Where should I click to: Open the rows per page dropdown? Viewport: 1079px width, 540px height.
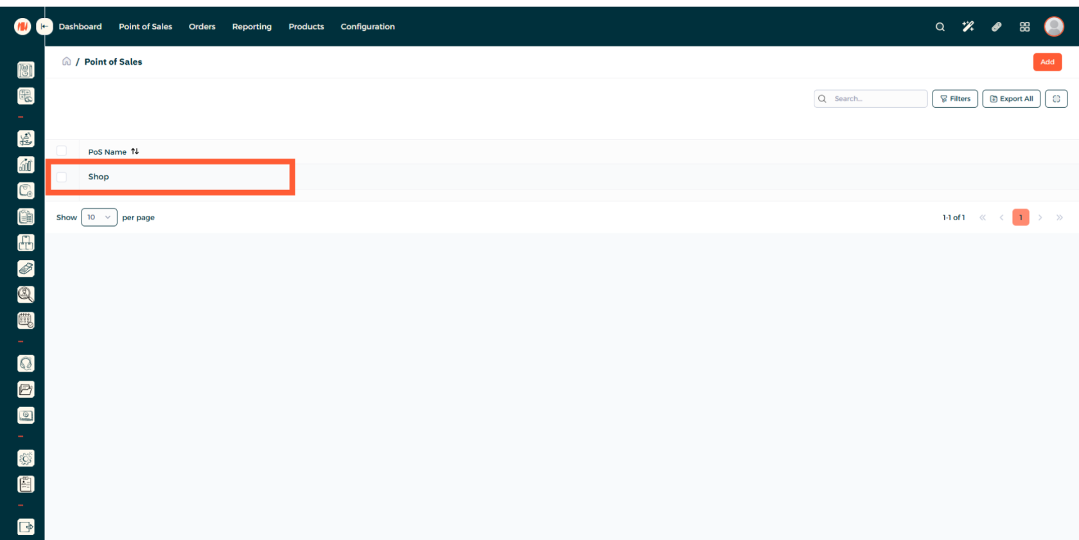pos(99,217)
